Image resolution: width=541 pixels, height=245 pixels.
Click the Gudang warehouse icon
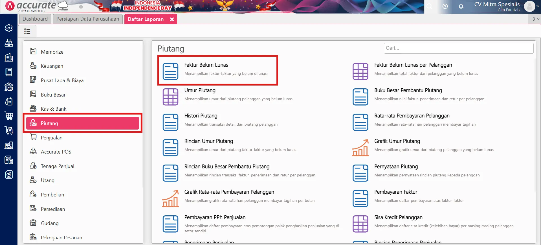33,222
